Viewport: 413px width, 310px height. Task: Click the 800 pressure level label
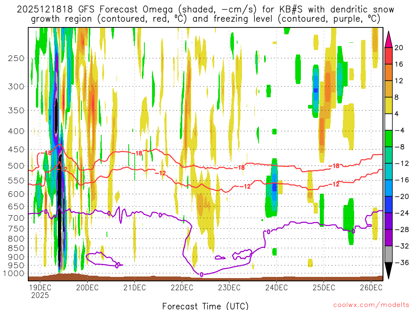pos(16,239)
